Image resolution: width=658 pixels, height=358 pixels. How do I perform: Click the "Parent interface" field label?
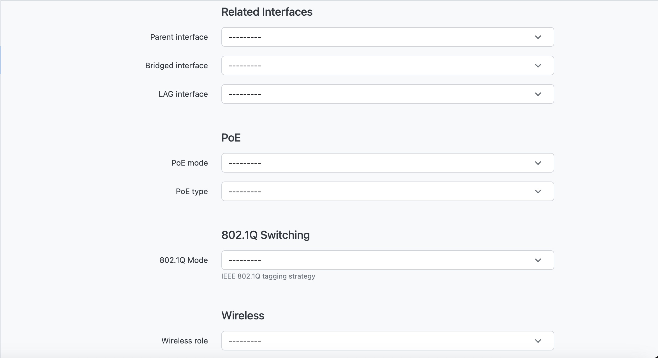click(x=179, y=37)
